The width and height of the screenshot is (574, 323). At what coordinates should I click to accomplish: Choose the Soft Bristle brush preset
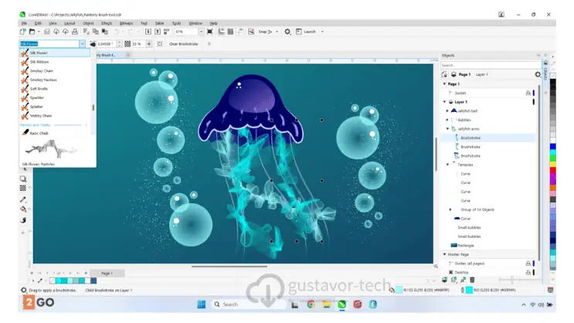click(55, 89)
